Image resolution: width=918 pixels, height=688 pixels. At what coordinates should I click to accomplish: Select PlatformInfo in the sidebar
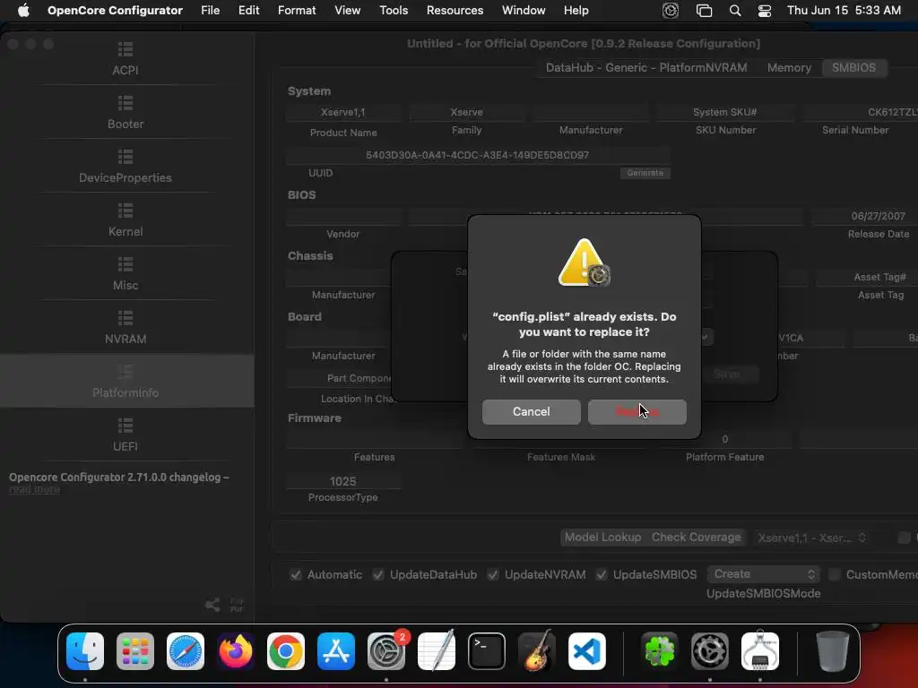(126, 382)
